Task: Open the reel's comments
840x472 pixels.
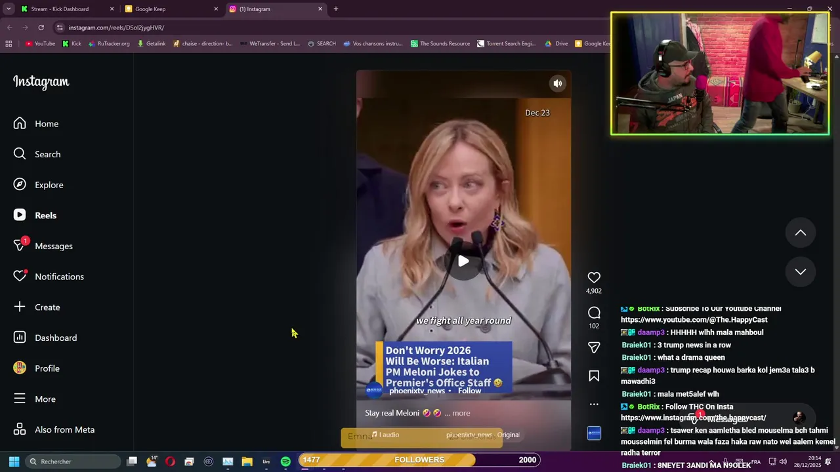Action: (594, 313)
